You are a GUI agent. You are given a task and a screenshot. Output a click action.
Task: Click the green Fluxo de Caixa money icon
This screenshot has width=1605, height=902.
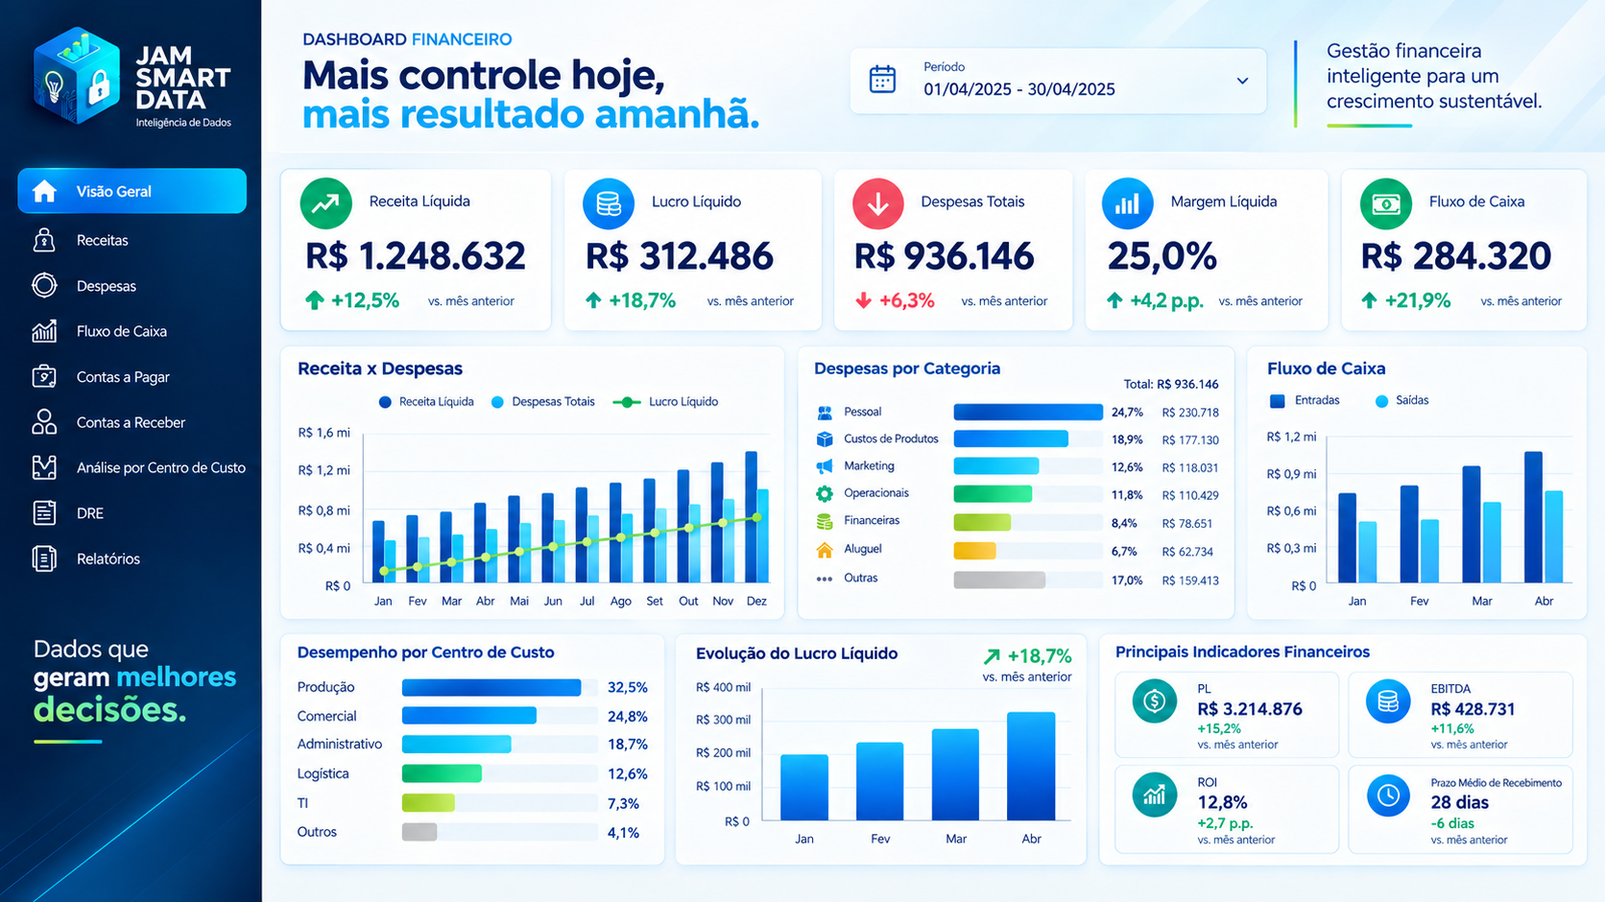(1386, 203)
